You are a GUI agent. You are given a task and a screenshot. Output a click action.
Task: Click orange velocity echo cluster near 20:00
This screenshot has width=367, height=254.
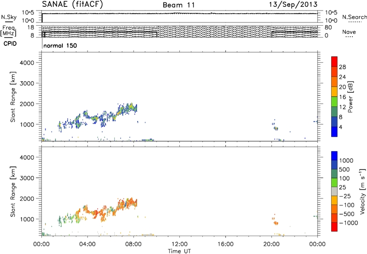click(x=276, y=223)
